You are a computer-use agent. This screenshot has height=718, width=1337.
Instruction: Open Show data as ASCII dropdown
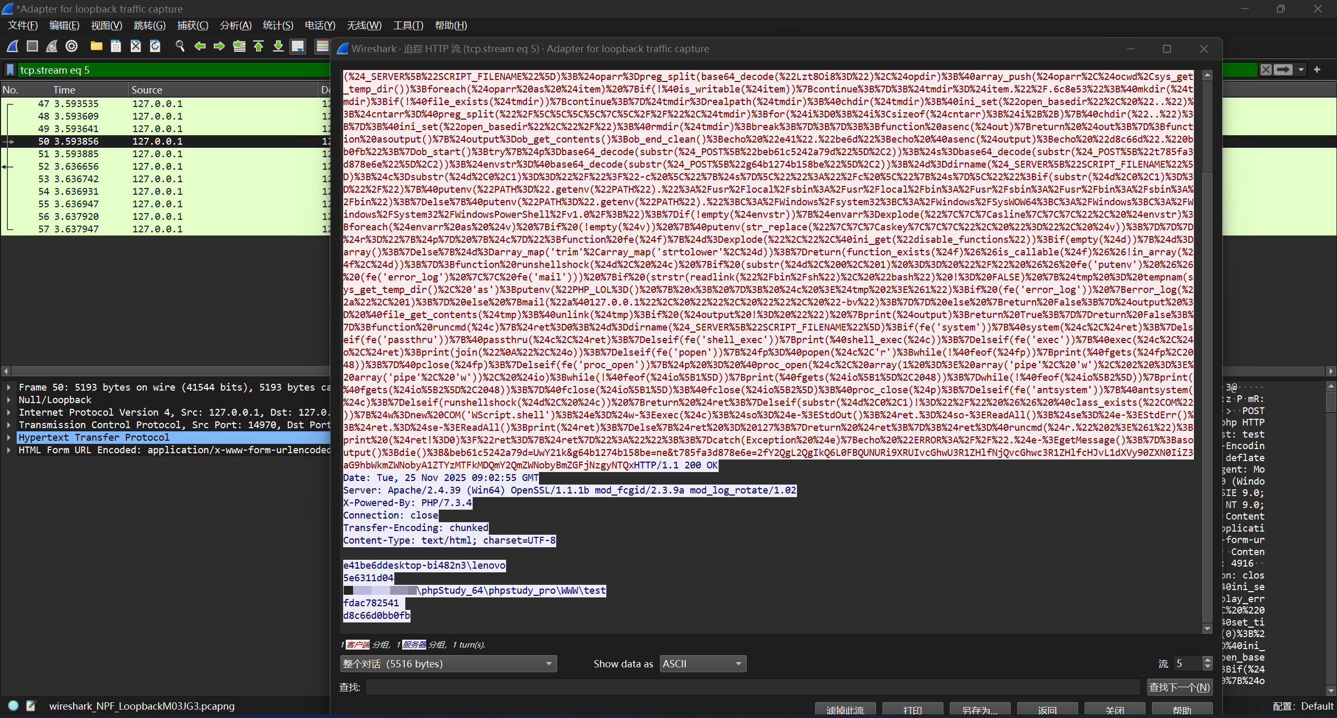pyautogui.click(x=702, y=664)
